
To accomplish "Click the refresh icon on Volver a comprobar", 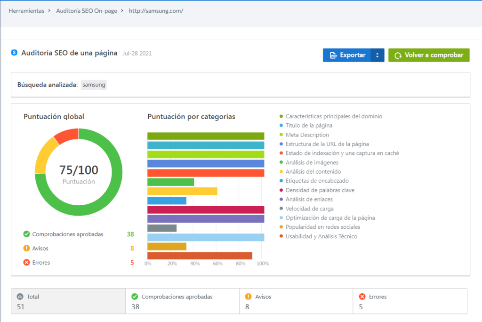I will [x=398, y=56].
